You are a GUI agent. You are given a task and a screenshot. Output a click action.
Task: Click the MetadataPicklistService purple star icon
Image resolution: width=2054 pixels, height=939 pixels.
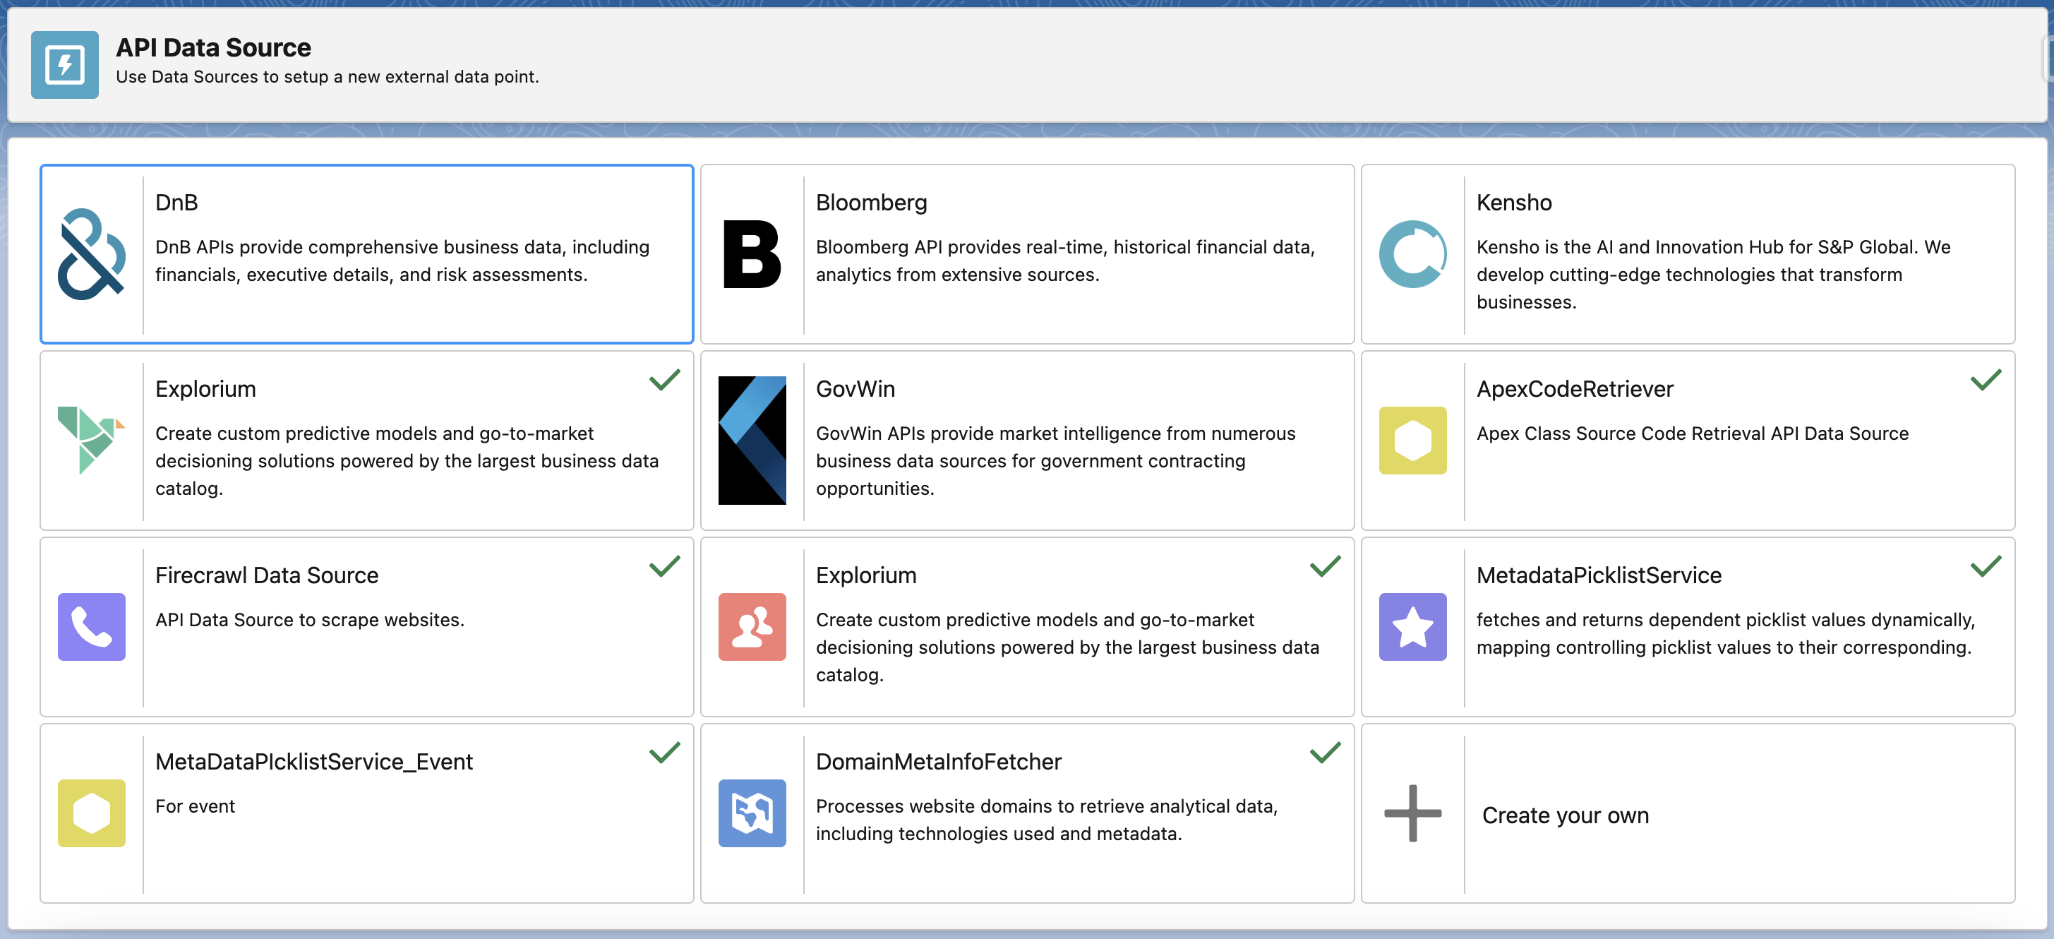(1412, 626)
